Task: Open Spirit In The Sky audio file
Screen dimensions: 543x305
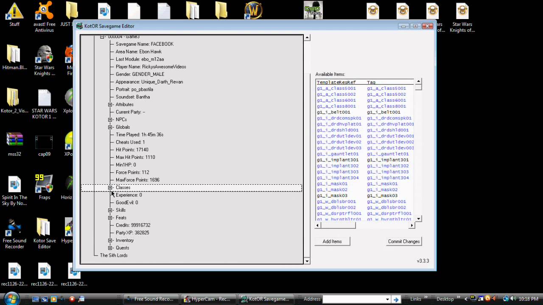Action: (14, 190)
